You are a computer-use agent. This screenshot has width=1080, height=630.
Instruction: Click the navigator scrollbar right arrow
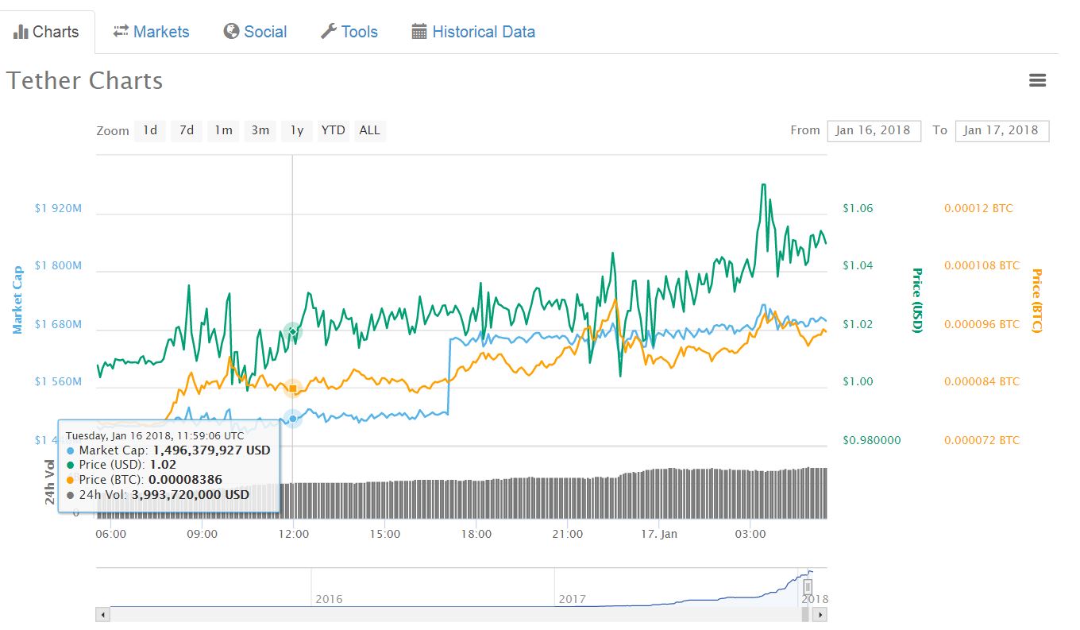pos(820,614)
